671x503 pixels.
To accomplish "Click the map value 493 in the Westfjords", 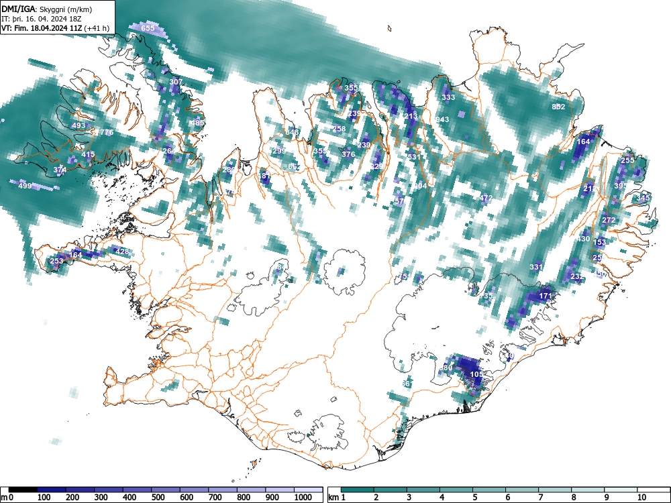I will [79, 126].
